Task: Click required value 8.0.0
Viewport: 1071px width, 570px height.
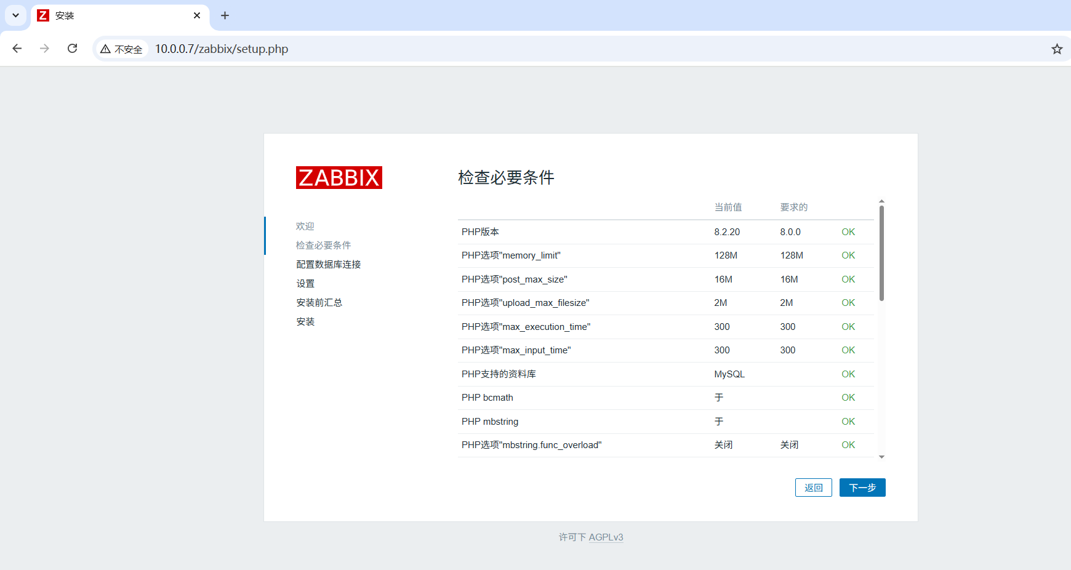Action: tap(790, 232)
